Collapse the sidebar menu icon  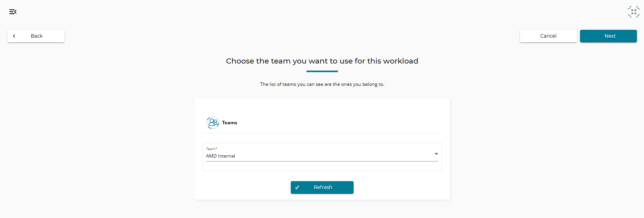tap(13, 12)
